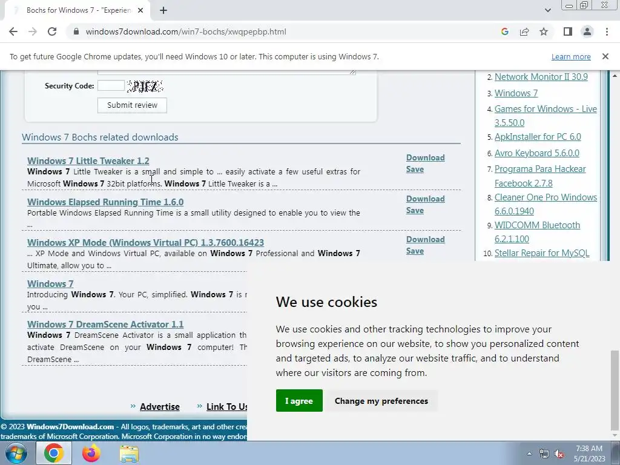The image size is (620, 465).
Task: Focus the Security Code input field
Action: click(x=111, y=85)
